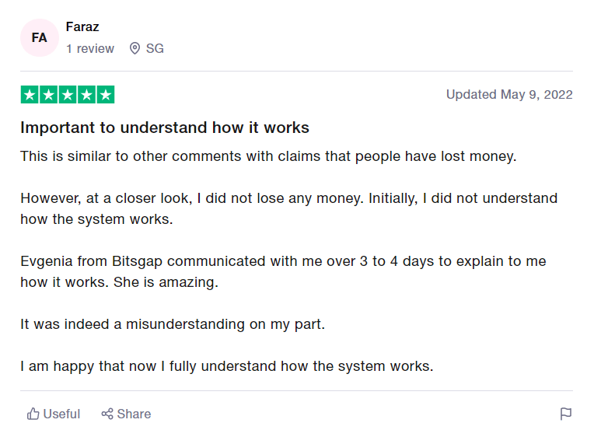Click the thumbs-up Useful icon

pos(33,414)
